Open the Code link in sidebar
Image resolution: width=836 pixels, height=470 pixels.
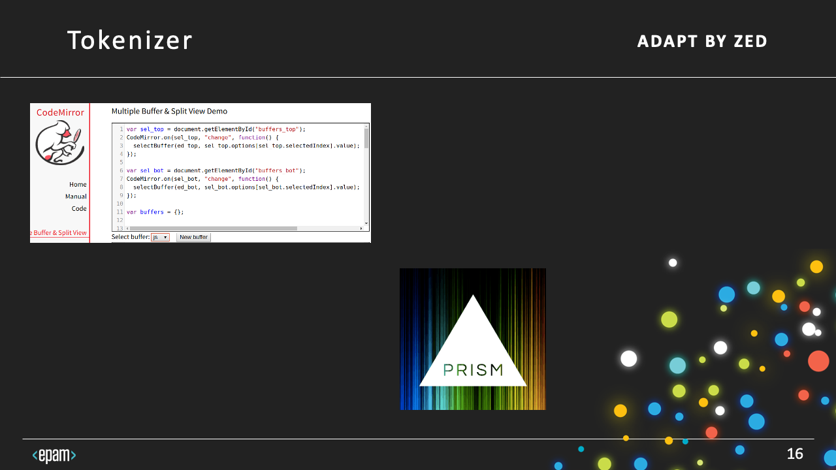(79, 209)
